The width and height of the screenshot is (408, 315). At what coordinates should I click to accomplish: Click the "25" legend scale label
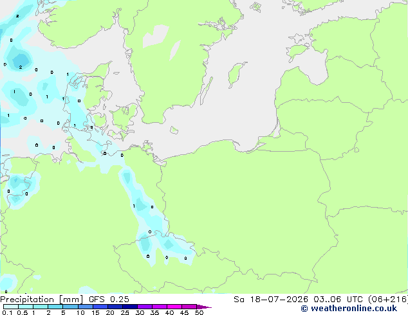click(x=125, y=312)
